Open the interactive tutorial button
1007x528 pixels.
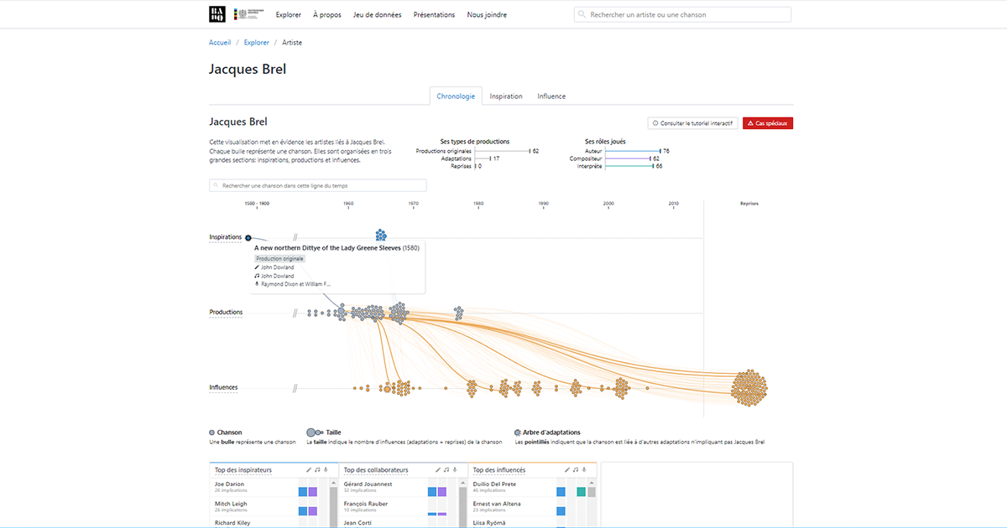693,123
